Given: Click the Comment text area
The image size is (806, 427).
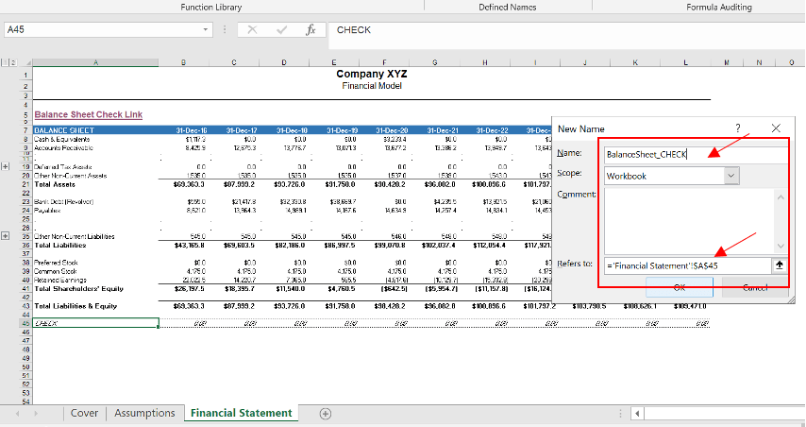Looking at the screenshot, I should pyautogui.click(x=689, y=221).
